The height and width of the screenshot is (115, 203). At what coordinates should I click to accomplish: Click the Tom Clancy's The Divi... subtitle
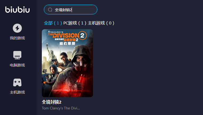click(61, 108)
